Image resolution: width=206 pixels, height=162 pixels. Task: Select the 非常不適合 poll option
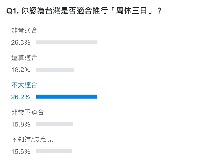28,112
